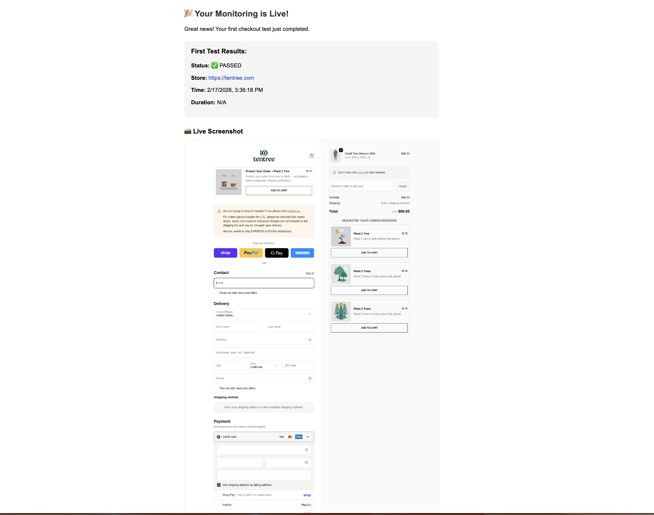654x515 pixels.
Task: Click the help icon beside the Phone field
Action: tap(310, 378)
